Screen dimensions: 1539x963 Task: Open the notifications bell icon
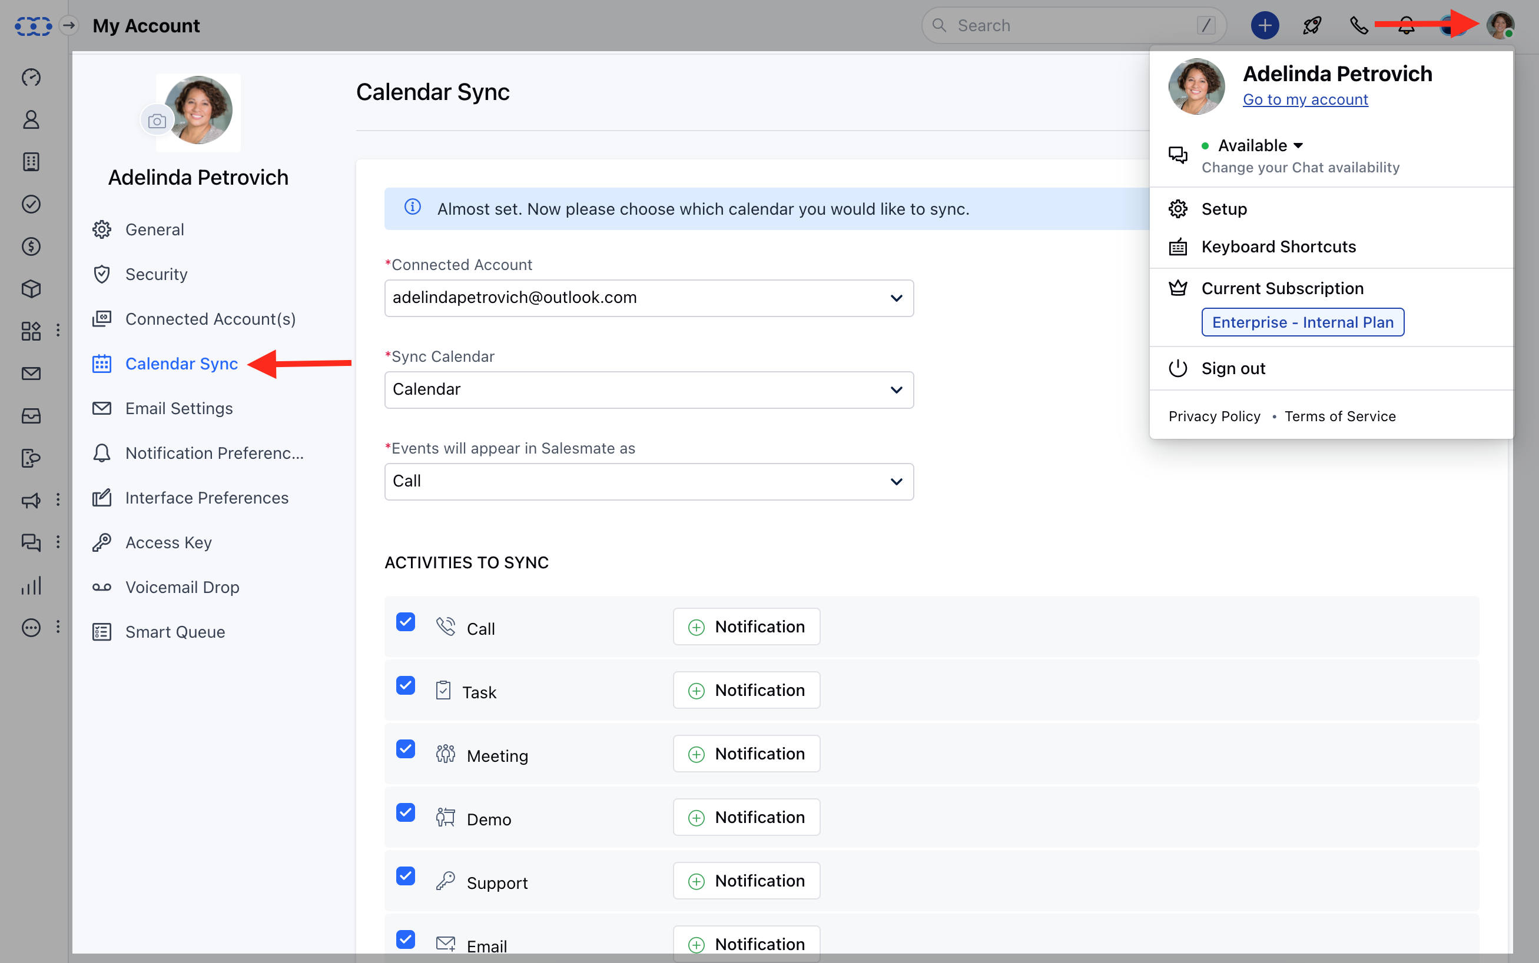(x=1407, y=25)
